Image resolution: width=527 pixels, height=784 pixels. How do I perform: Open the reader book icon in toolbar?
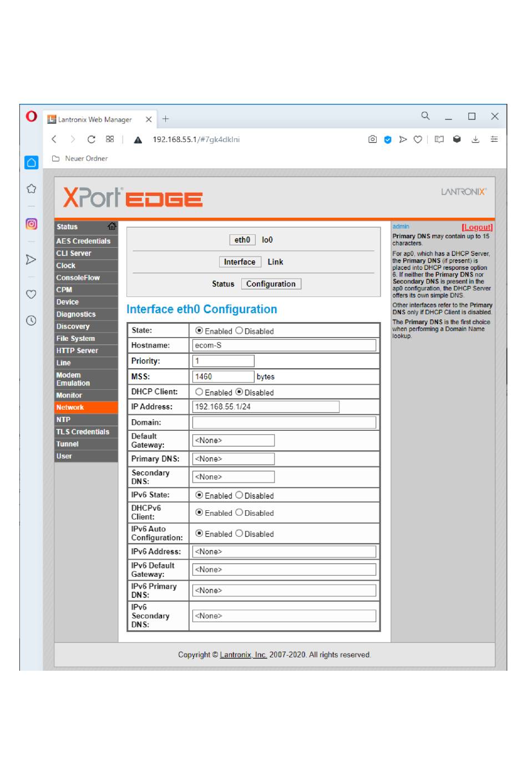click(x=439, y=139)
